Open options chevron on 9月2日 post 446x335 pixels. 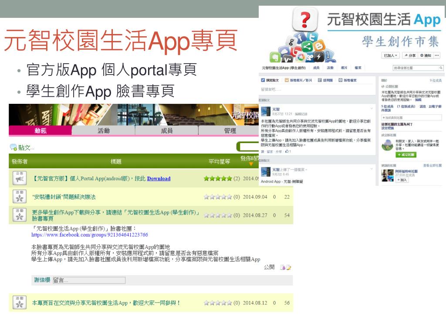(x=372, y=169)
